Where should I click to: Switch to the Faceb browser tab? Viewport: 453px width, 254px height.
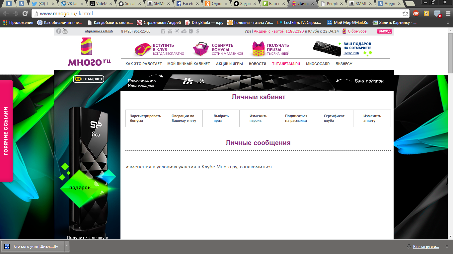(x=187, y=4)
